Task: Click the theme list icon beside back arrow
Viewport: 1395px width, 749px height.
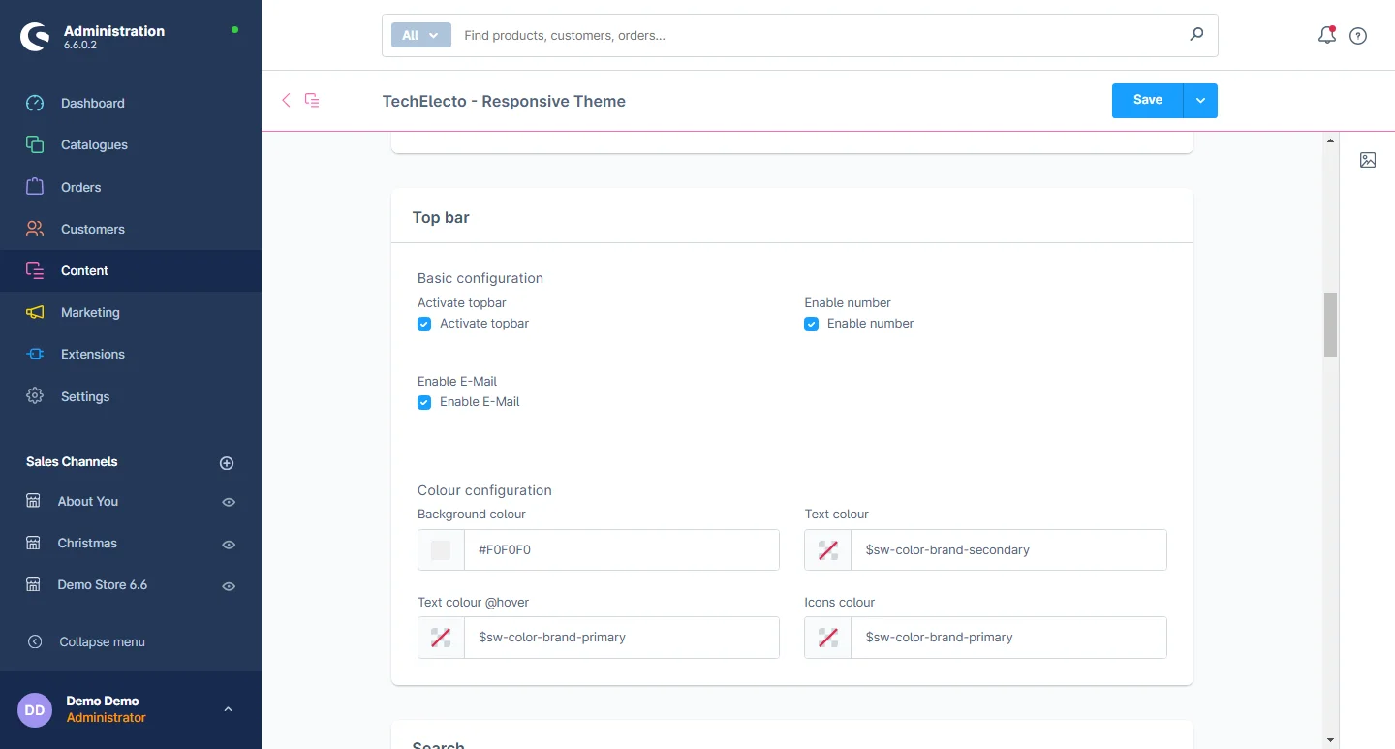Action: click(x=312, y=100)
